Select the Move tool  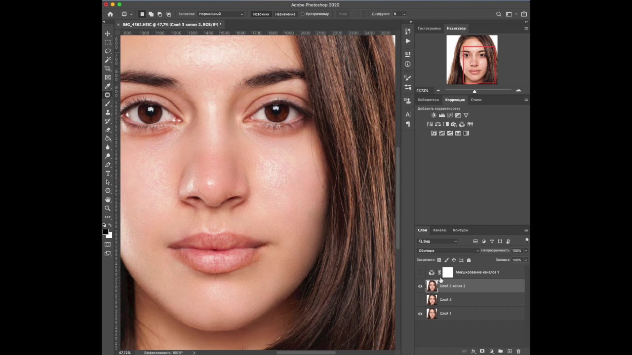point(108,34)
